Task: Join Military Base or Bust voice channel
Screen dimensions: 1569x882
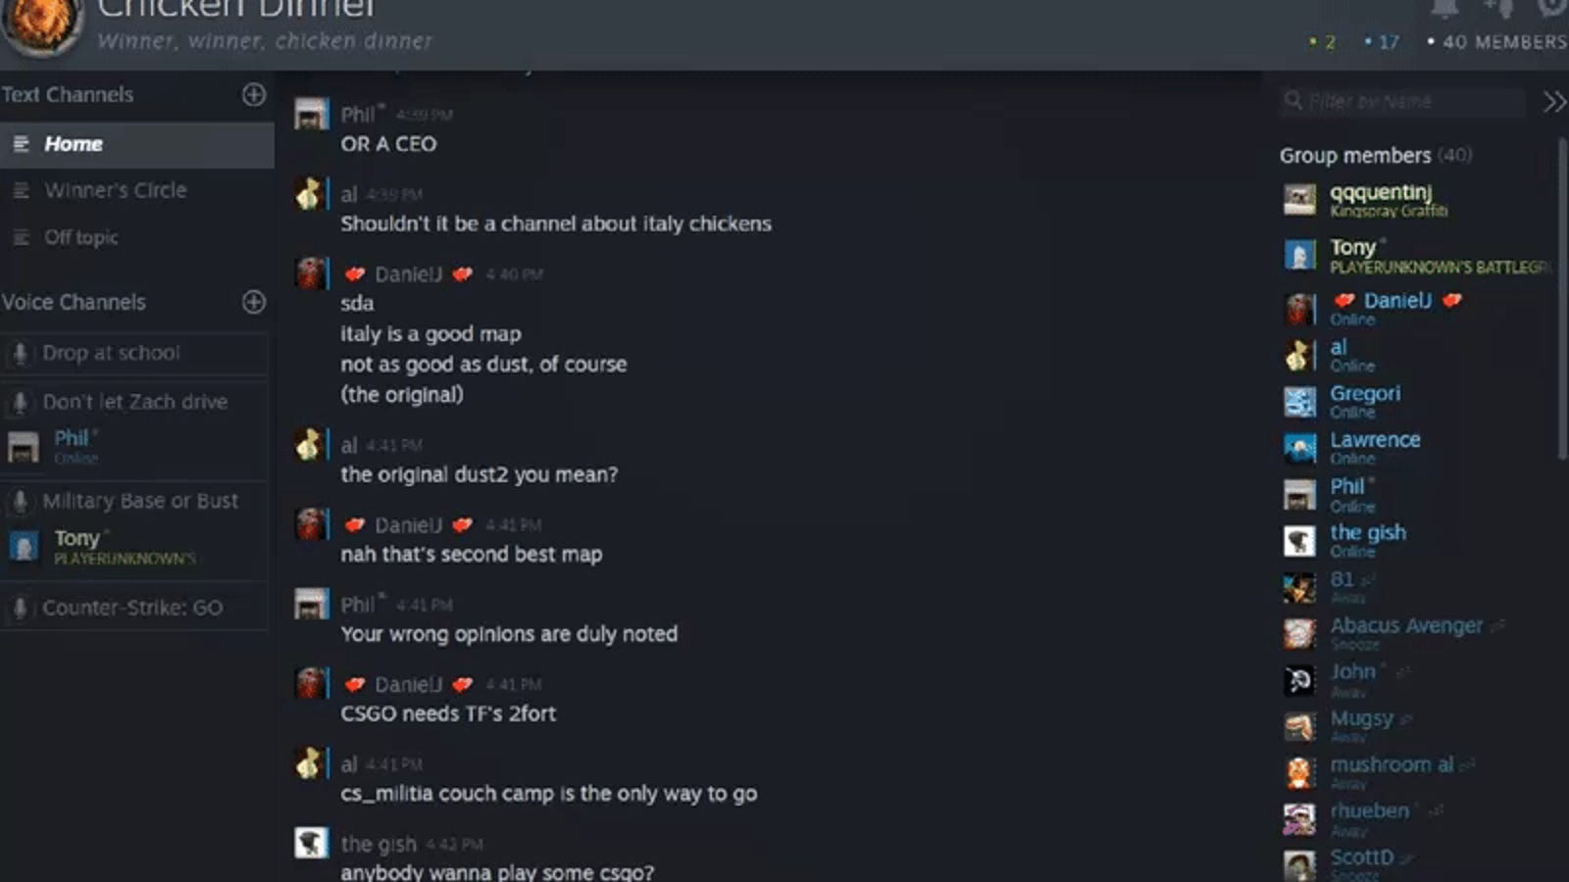Action: (134, 501)
